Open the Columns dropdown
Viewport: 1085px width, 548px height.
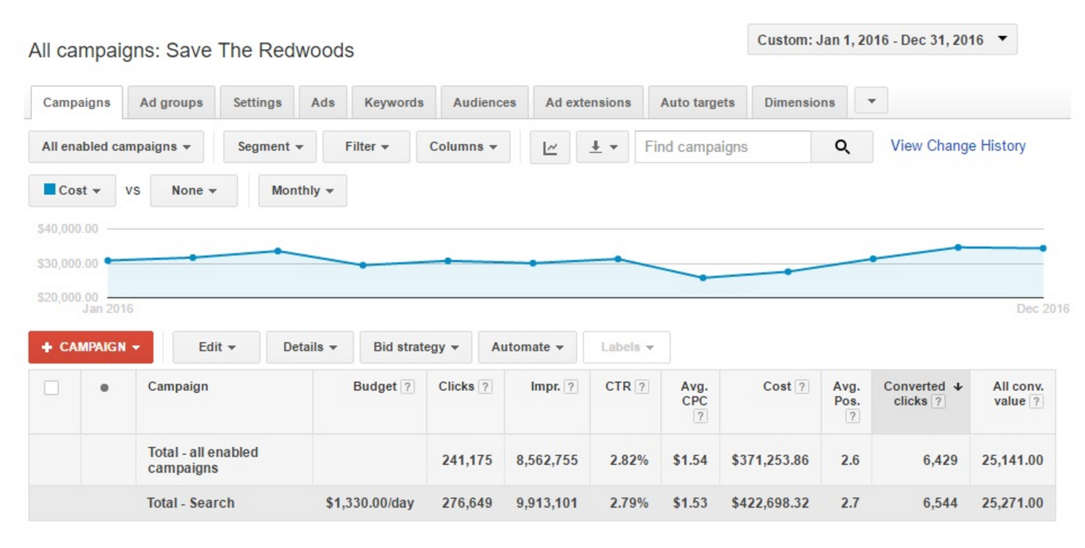pyautogui.click(x=463, y=147)
